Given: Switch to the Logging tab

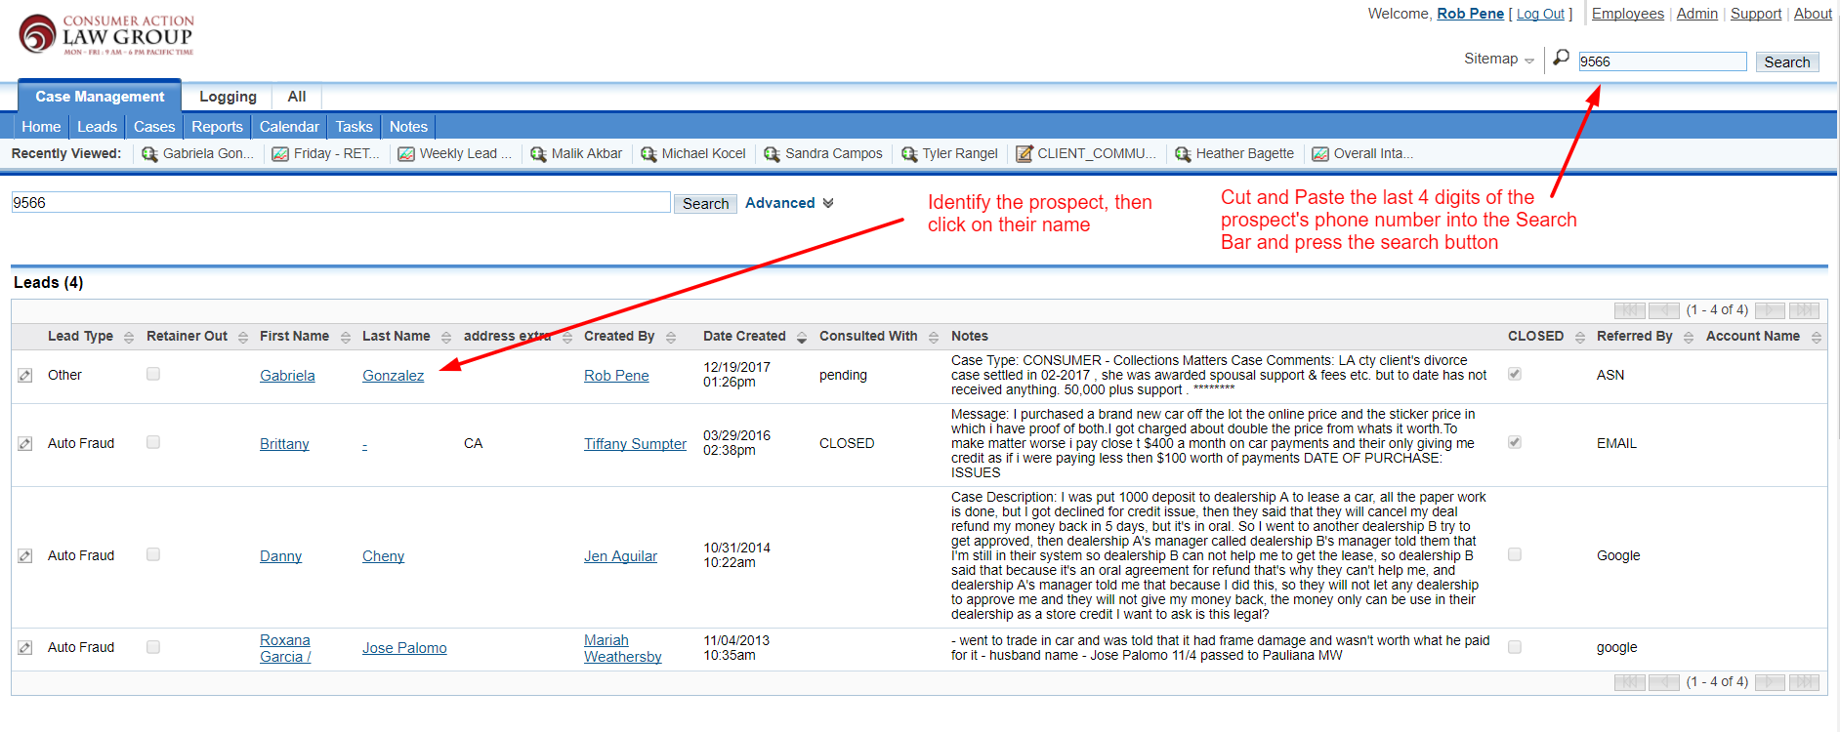Looking at the screenshot, I should tap(228, 97).
